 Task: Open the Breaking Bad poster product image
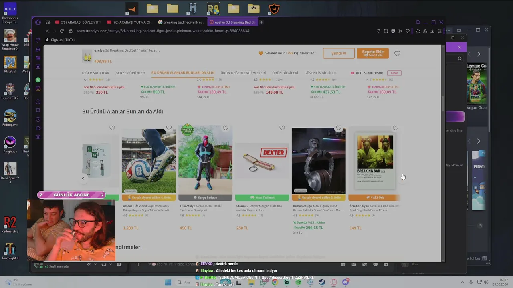point(375,161)
